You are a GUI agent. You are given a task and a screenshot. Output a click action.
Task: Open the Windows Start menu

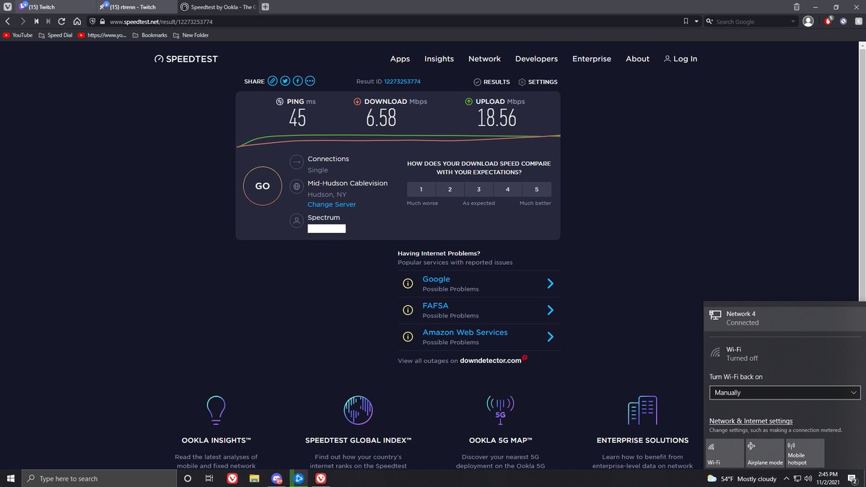click(11, 478)
